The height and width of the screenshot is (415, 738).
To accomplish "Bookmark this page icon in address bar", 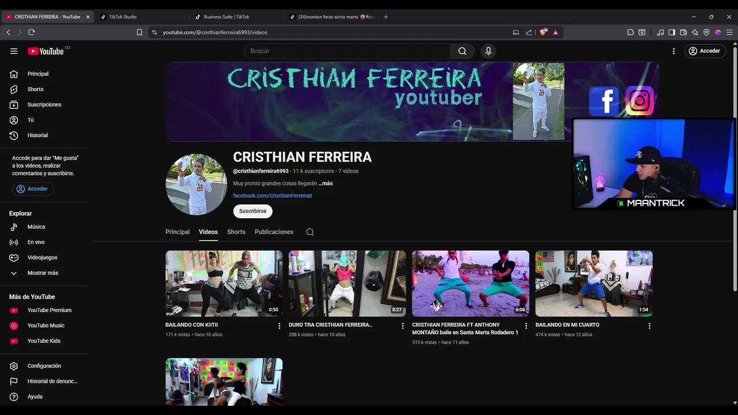I will (x=140, y=32).
